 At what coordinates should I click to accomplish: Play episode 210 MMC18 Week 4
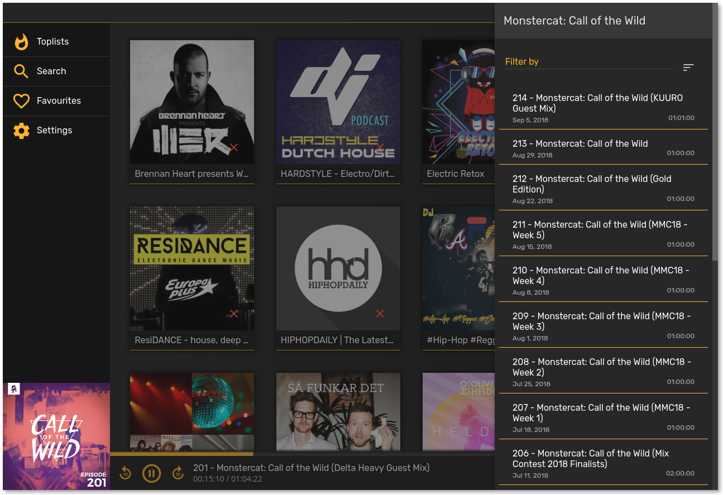(603, 279)
